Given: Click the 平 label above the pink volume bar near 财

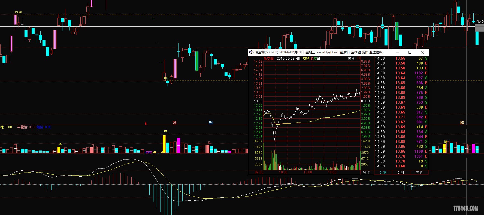Looking at the screenshot, I should [209, 143].
